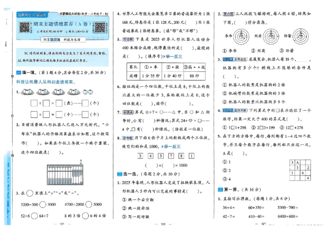Viewport: 328px width, 232px height.
Task: Click the circle between 52÷6 and 64÷7
Action: click(x=34, y=216)
